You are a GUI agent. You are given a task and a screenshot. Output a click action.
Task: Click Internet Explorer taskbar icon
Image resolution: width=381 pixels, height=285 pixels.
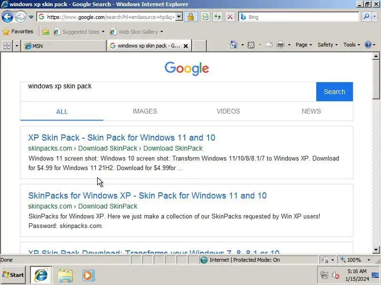click(x=41, y=275)
